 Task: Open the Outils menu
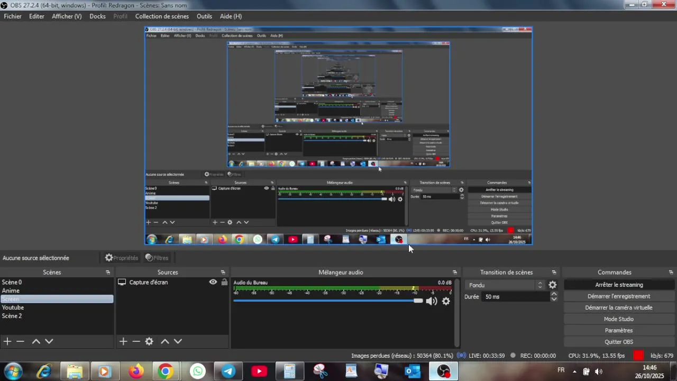pos(204,16)
